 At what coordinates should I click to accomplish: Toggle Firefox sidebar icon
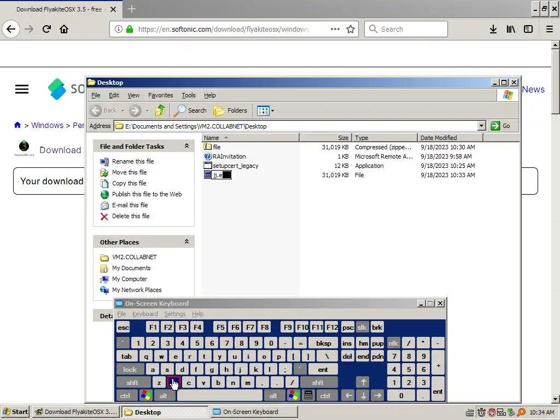(528, 29)
